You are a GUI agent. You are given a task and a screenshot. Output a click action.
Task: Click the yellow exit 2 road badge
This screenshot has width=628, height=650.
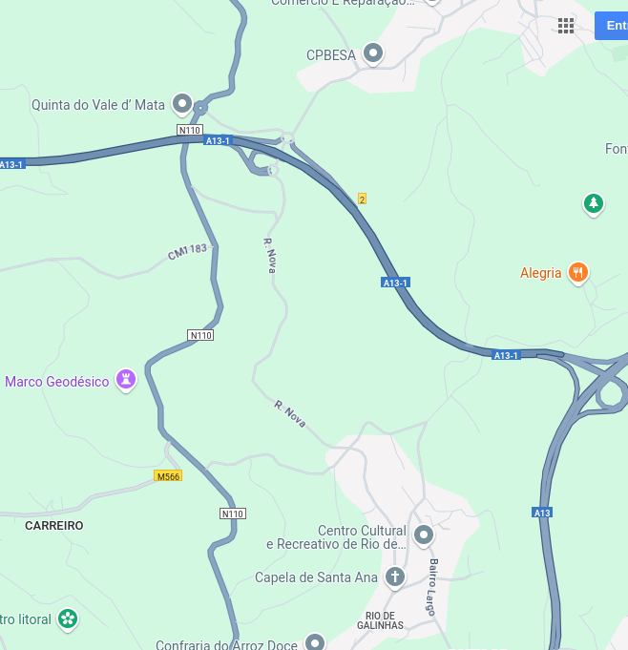coord(362,199)
